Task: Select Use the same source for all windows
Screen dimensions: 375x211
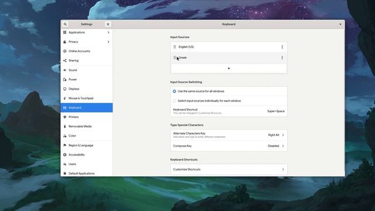Action: click(x=175, y=91)
